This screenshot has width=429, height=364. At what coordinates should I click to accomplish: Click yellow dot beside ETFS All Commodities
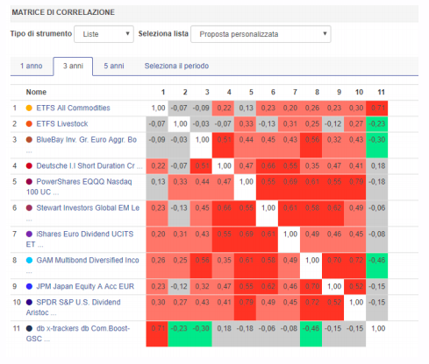coord(29,108)
